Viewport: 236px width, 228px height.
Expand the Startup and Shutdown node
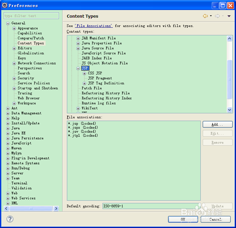(14, 88)
